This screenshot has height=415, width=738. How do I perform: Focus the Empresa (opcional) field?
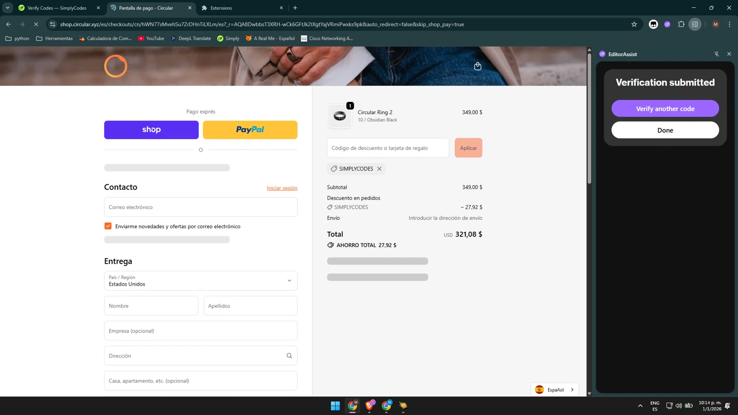coord(201,331)
